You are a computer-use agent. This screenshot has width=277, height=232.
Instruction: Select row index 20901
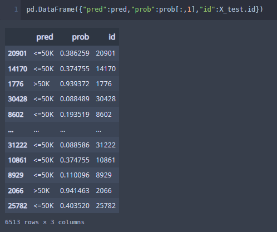coord(17,53)
